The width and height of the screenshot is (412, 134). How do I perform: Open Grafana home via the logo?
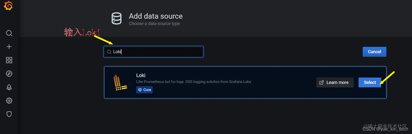click(x=9, y=5)
